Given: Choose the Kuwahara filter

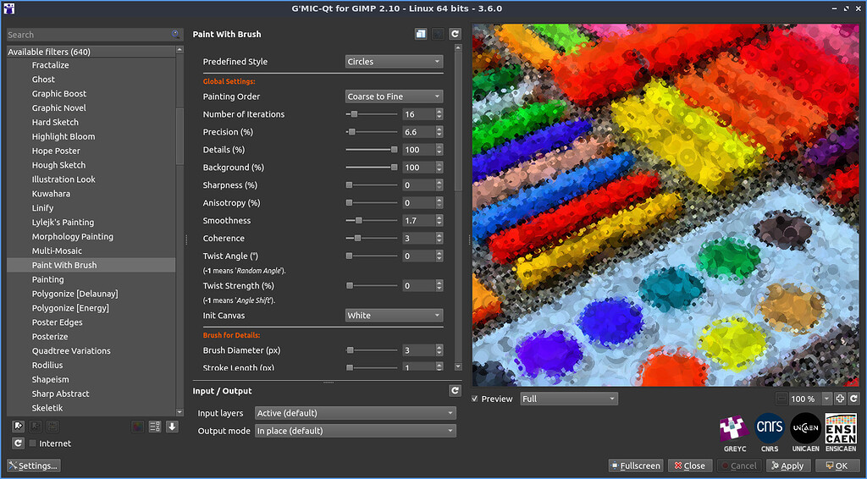Looking at the screenshot, I should pos(51,194).
